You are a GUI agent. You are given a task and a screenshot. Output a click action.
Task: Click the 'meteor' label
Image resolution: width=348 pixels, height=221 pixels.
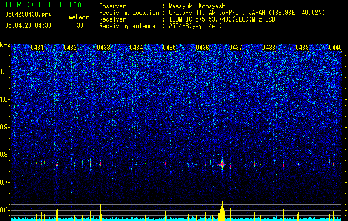(x=79, y=17)
